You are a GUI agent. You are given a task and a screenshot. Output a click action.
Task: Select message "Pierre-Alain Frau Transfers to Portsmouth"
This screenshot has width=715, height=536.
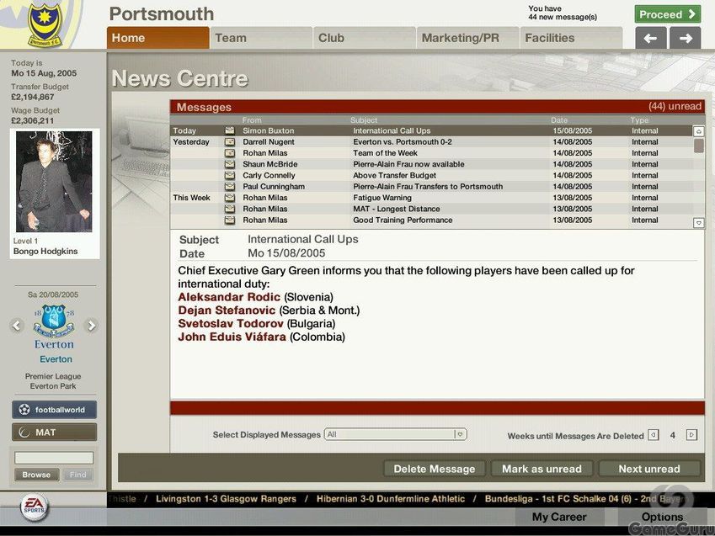coord(428,187)
